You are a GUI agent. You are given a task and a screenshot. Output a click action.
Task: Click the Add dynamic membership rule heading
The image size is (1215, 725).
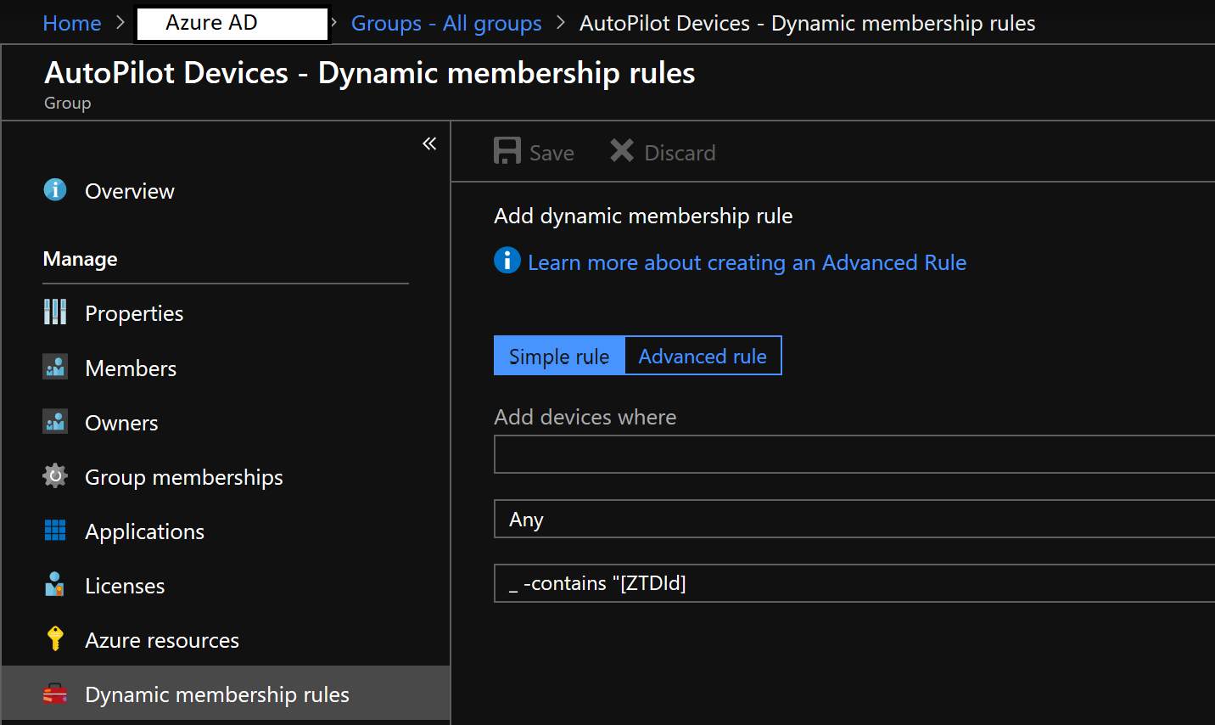[643, 216]
